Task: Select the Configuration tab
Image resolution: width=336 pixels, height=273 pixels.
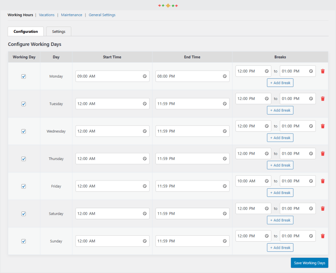Action: (x=25, y=31)
